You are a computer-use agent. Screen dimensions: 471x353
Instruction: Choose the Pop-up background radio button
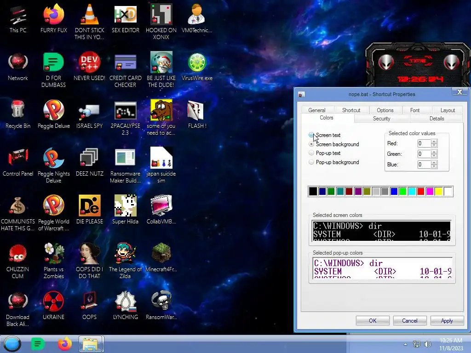point(311,162)
